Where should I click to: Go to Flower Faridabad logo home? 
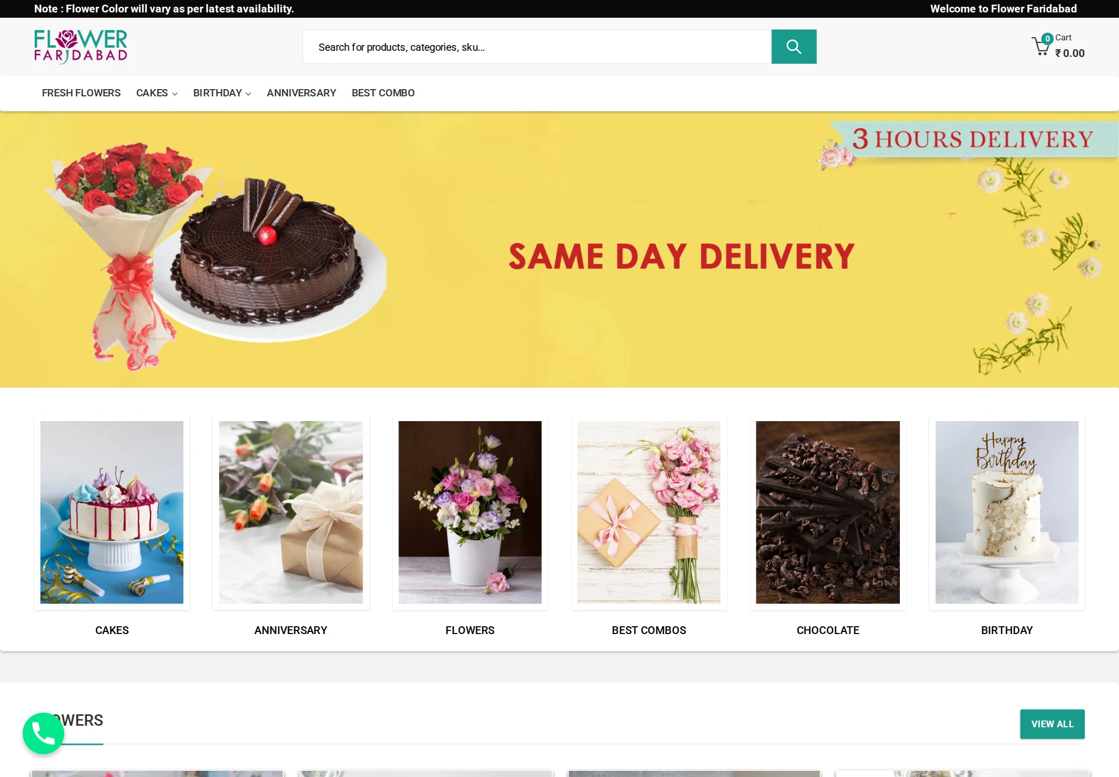pos(81,47)
